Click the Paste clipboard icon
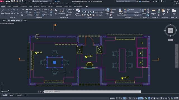The image size is (179, 100). point(163,11)
